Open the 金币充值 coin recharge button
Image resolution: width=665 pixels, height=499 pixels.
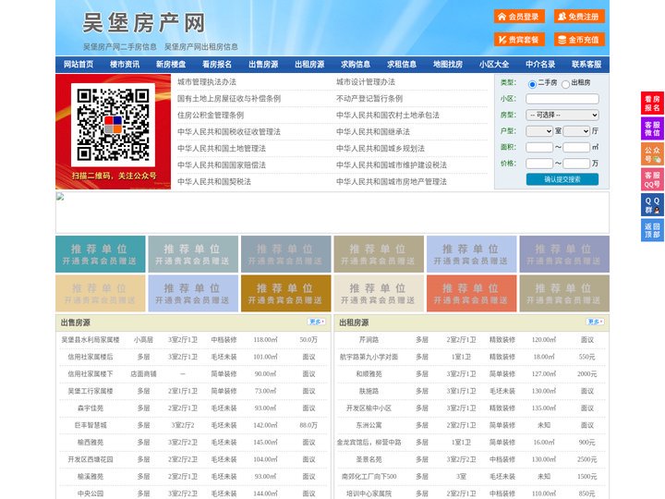click(579, 40)
